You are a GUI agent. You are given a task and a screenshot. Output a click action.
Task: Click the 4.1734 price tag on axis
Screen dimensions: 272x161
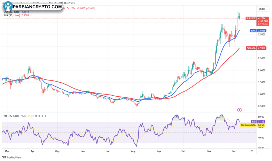tap(262, 18)
